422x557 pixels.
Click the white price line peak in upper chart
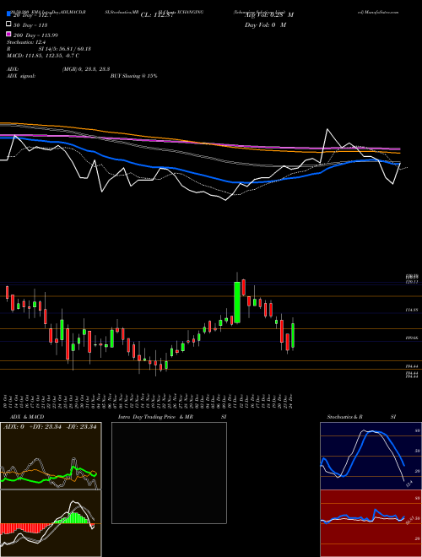(x=327, y=129)
